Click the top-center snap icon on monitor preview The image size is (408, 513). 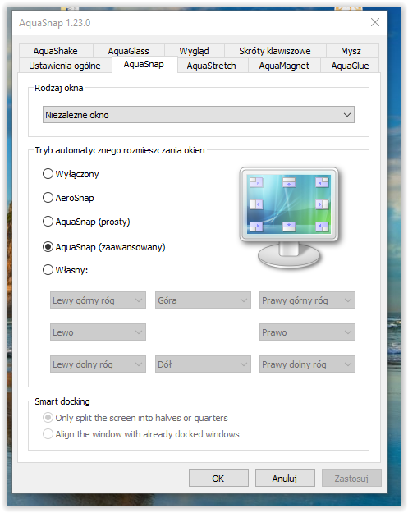(x=289, y=182)
